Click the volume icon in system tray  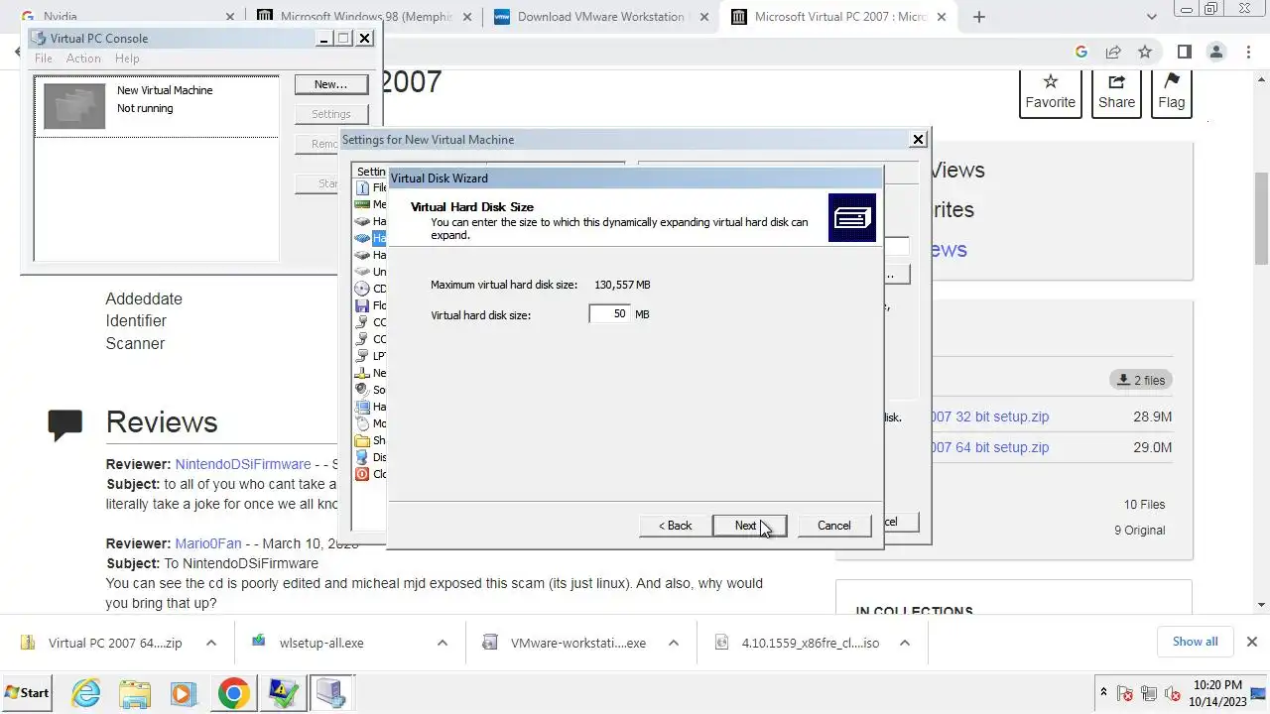click(1174, 693)
